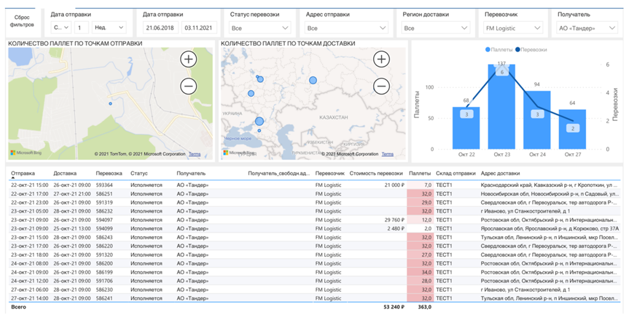Select the Окт 22 bar in chart
Viewport: 630px width, 317px height.
point(466,128)
